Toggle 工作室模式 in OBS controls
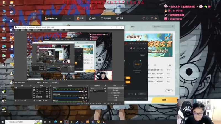Image resolution: width=221 pixels, height=124 pixels. 116,95
